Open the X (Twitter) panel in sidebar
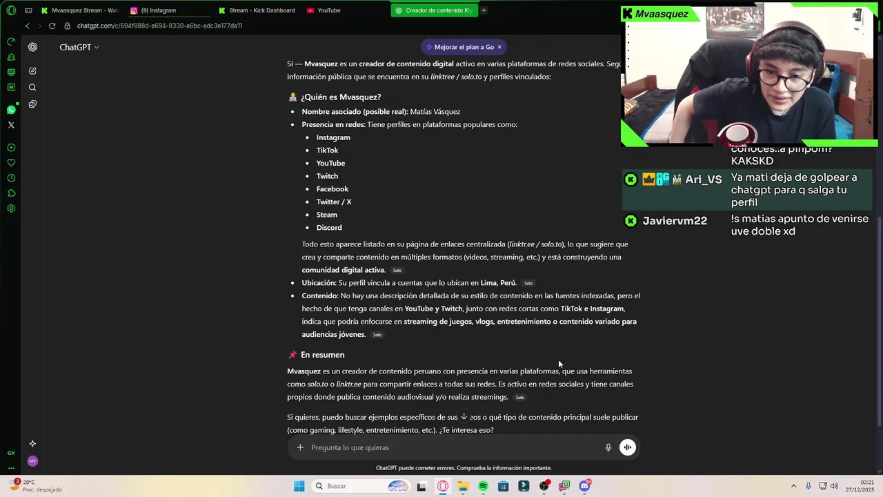The image size is (883, 497). tap(11, 125)
